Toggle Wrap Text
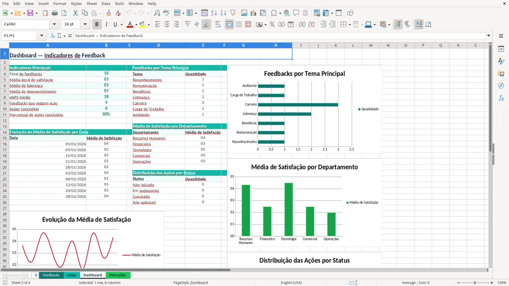The height and width of the screenshot is (286, 509). [218, 25]
